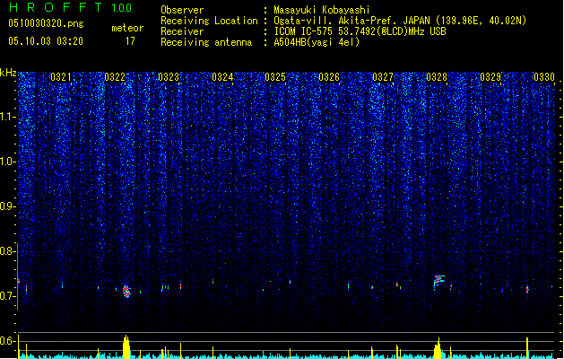The image size is (564, 359).
Task: Click the bright meteor echo blob near 0322
Action: point(126,292)
